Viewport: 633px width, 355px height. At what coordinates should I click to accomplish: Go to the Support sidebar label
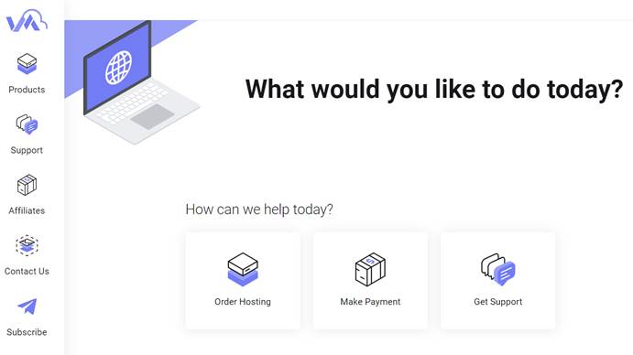coord(27,150)
